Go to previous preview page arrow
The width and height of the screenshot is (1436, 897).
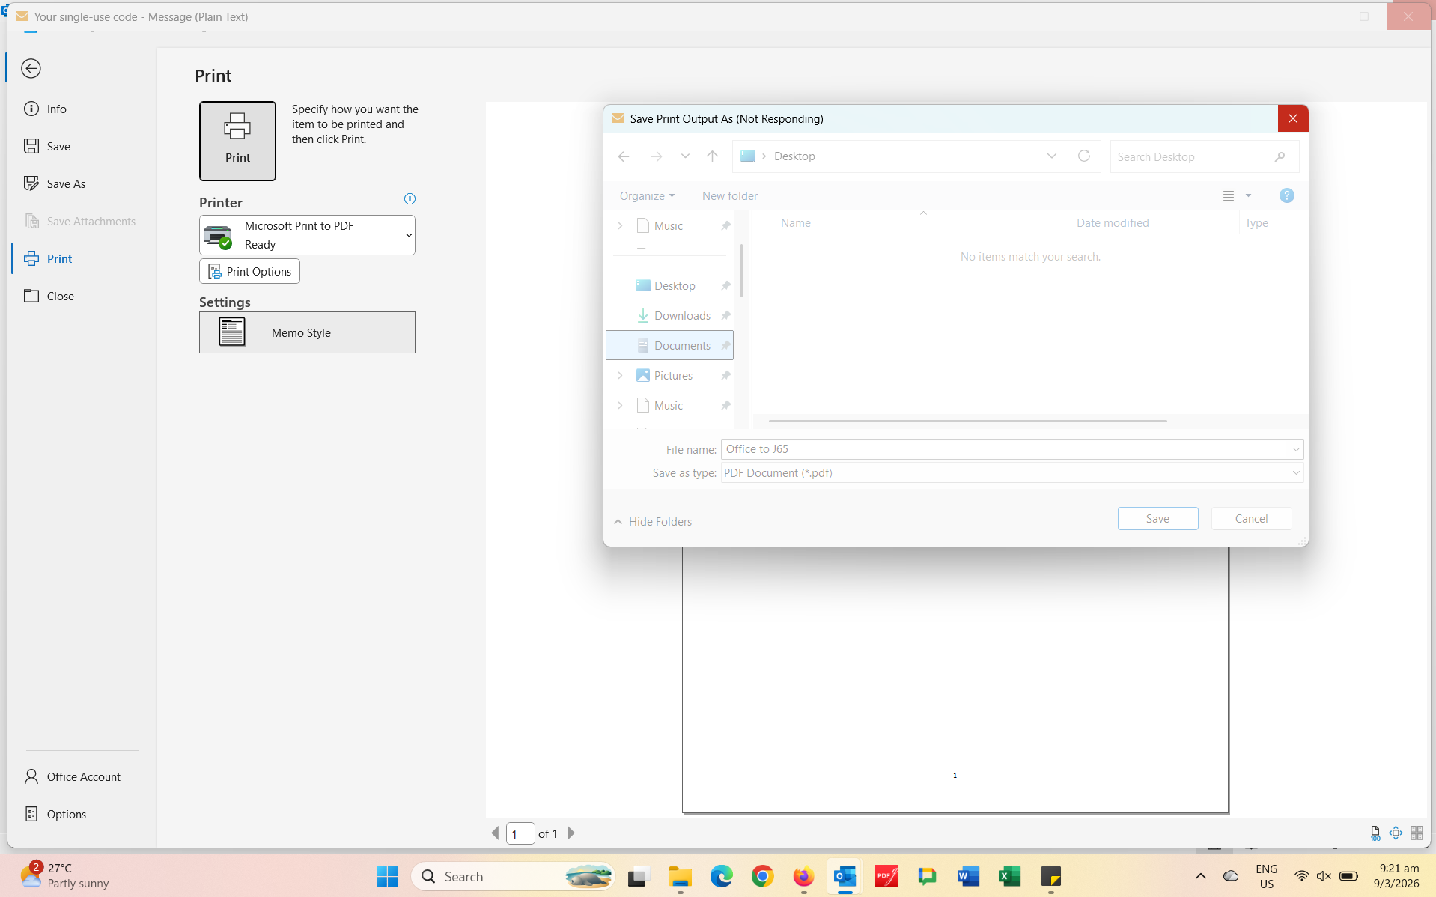495,833
